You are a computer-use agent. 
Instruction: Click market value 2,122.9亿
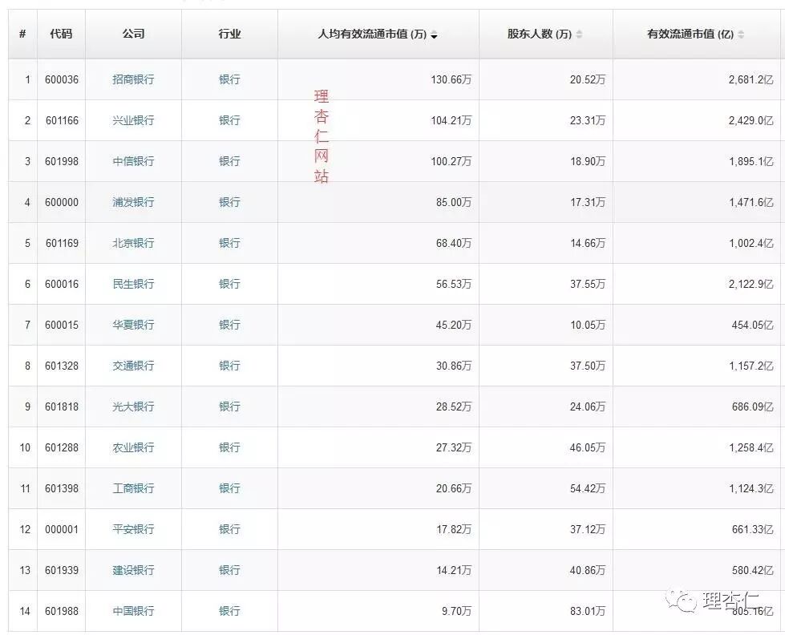coord(751,284)
